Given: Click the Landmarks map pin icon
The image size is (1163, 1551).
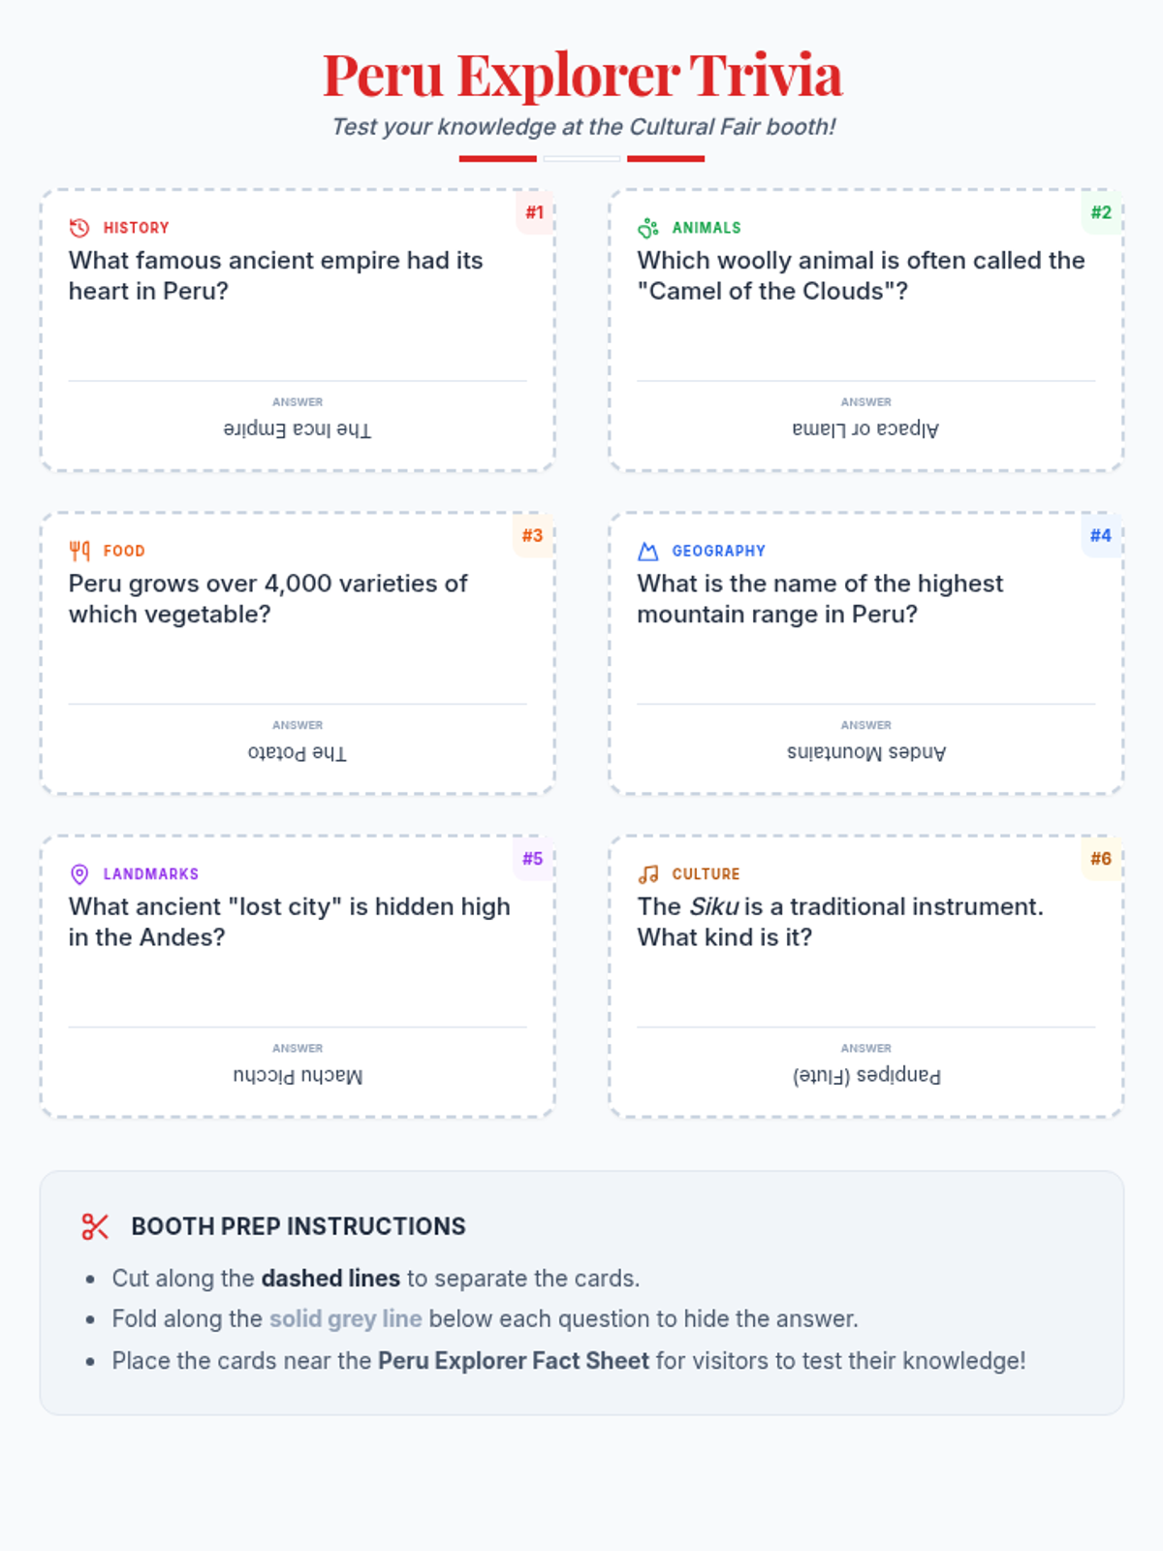Looking at the screenshot, I should 79,873.
